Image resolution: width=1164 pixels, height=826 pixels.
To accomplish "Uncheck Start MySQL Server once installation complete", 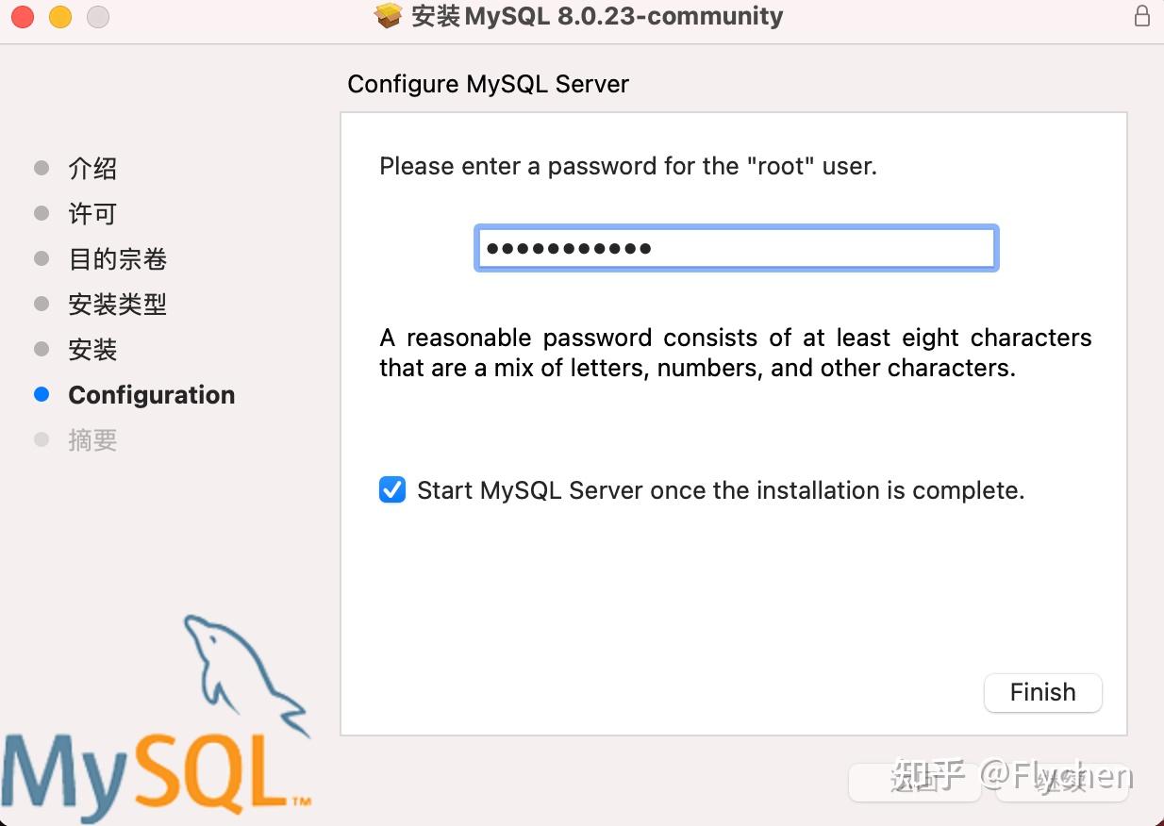I will click(392, 489).
